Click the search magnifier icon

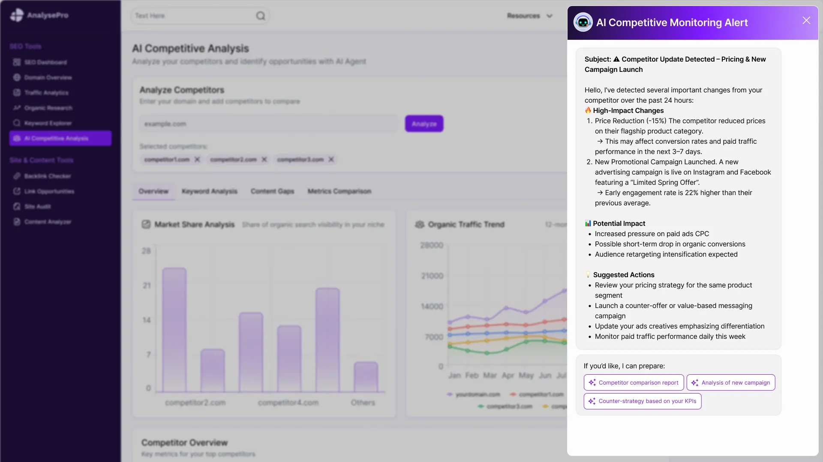pos(261,16)
